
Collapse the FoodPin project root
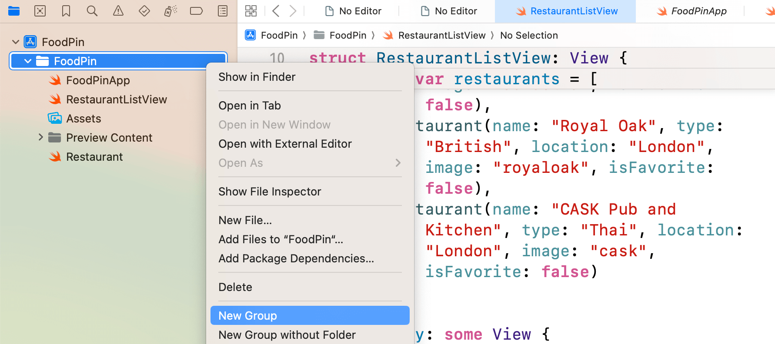coord(16,42)
